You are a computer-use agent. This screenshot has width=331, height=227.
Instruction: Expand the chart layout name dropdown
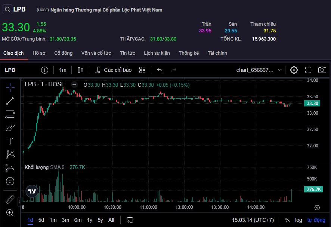point(280,70)
